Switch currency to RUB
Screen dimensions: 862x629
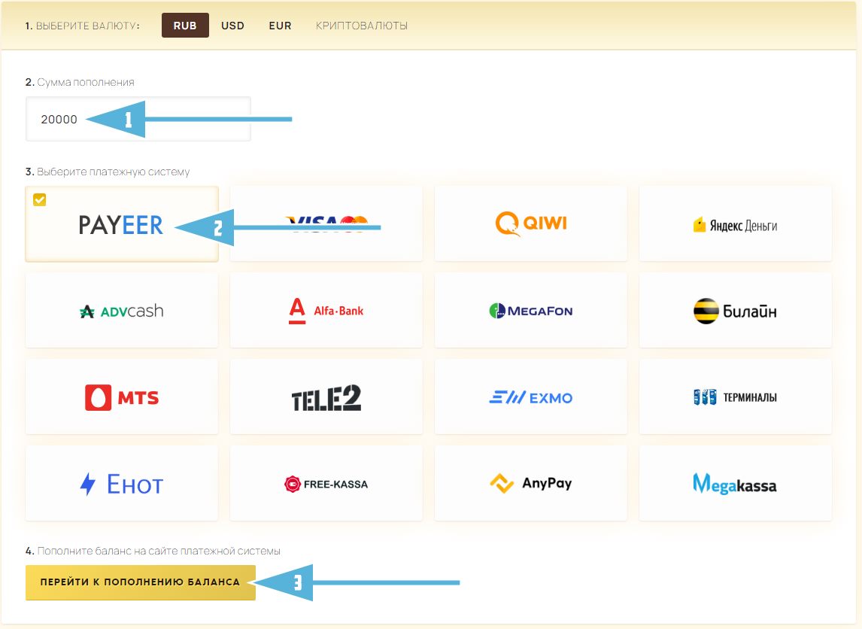click(185, 26)
